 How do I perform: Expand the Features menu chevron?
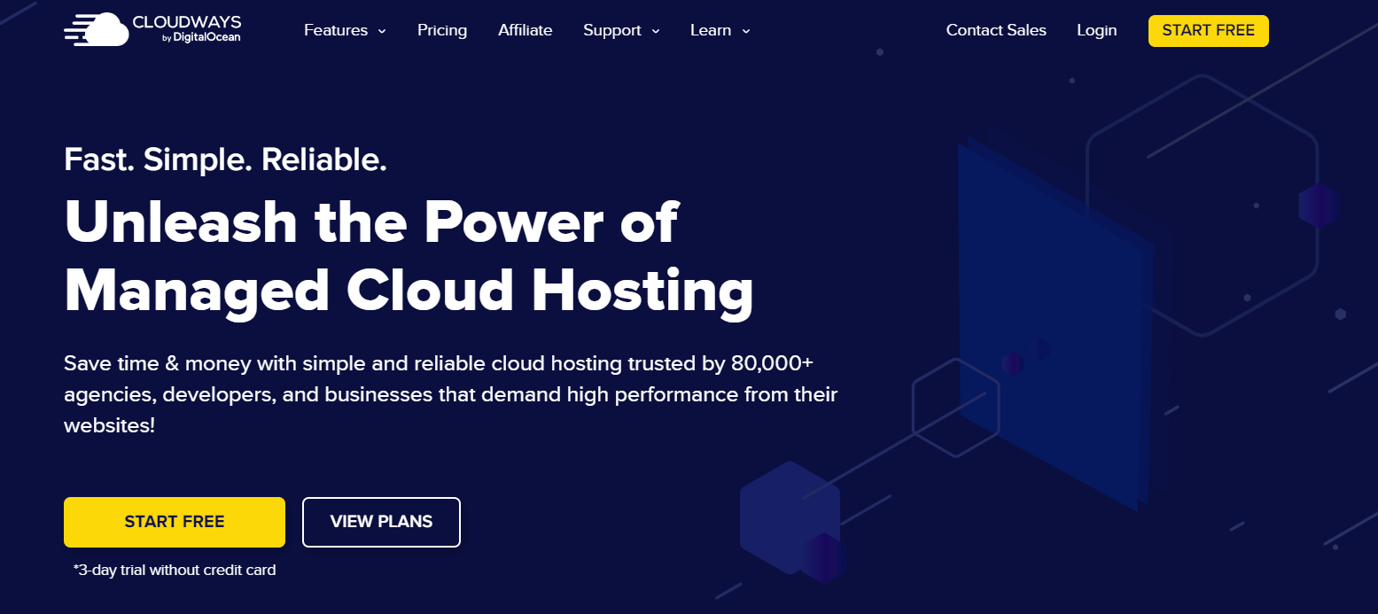(x=382, y=31)
